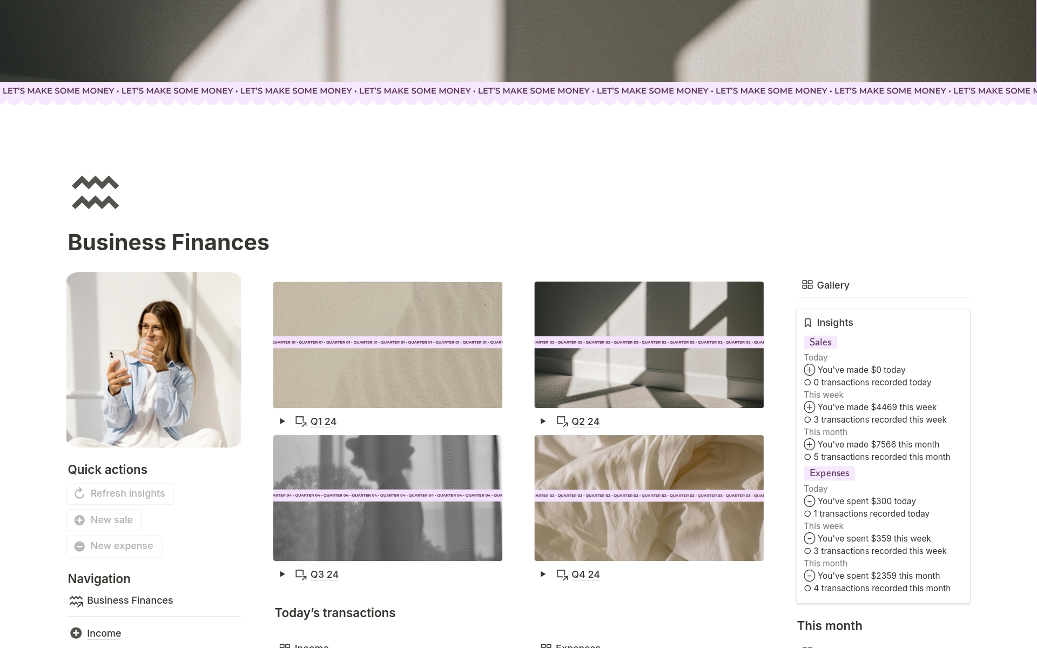Viewport: 1037px width, 648px height.
Task: Select the Expenses insights tag
Action: tap(829, 472)
